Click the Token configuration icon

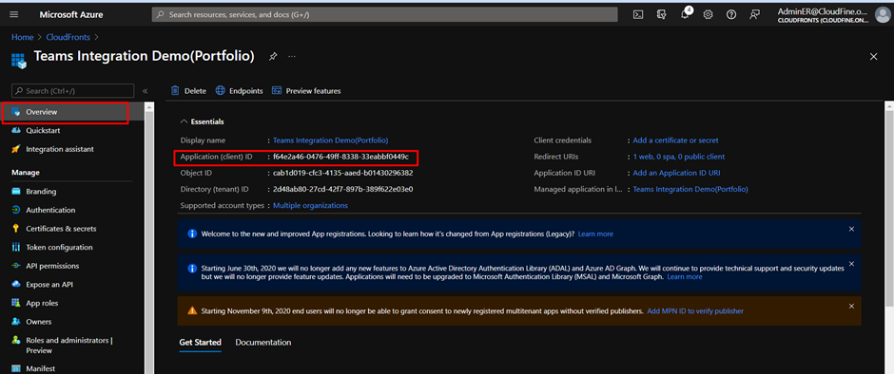[x=16, y=247]
